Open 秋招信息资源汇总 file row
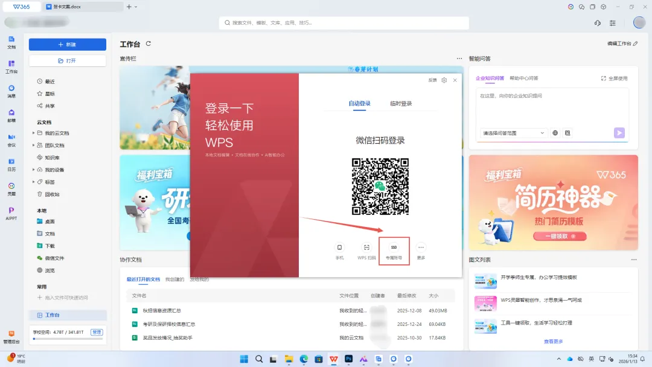This screenshot has width=652, height=367. [290, 310]
